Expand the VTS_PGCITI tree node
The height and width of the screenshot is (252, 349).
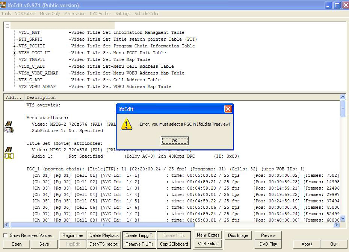[x=15, y=46]
